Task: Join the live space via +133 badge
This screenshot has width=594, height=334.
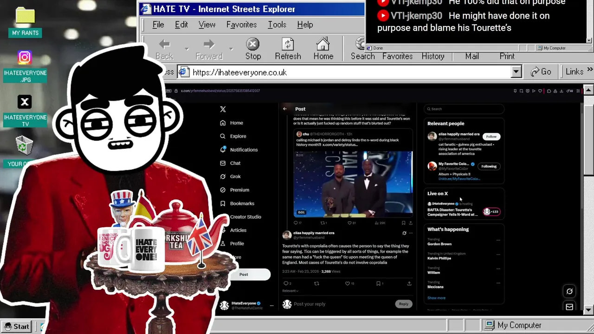Action: coord(491,212)
